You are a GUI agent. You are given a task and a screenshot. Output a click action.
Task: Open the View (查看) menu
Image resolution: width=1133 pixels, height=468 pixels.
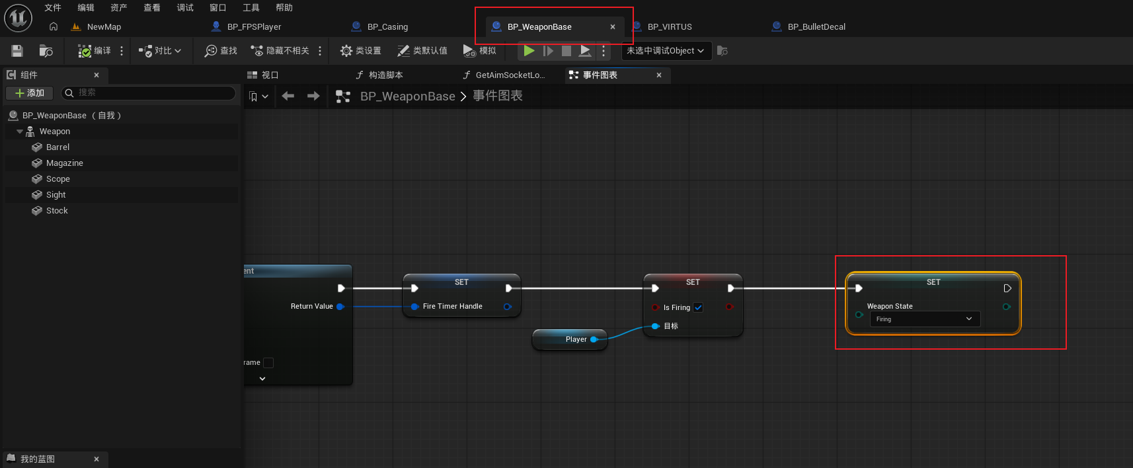tap(152, 8)
